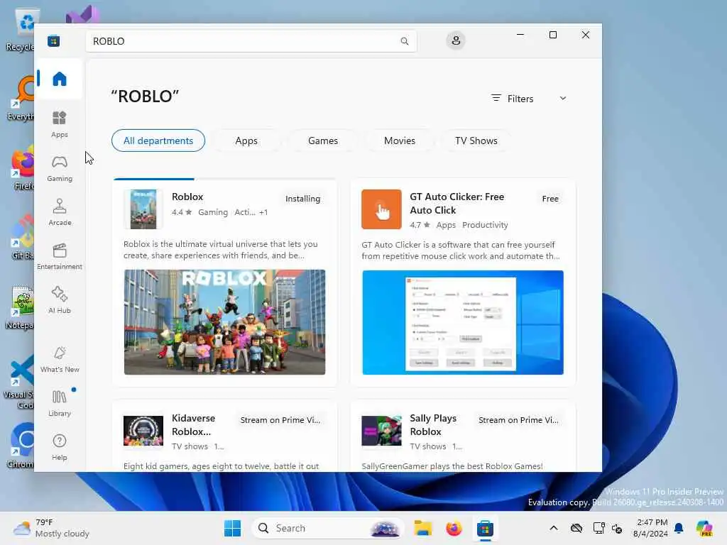The width and height of the screenshot is (727, 545).
Task: Click the GT Auto Clicker app icon
Action: (x=381, y=209)
